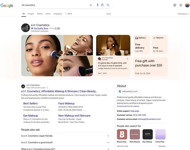The height and width of the screenshot is (150, 190).
Task: Click the video title 'It's game day'
Action: point(112,64)
